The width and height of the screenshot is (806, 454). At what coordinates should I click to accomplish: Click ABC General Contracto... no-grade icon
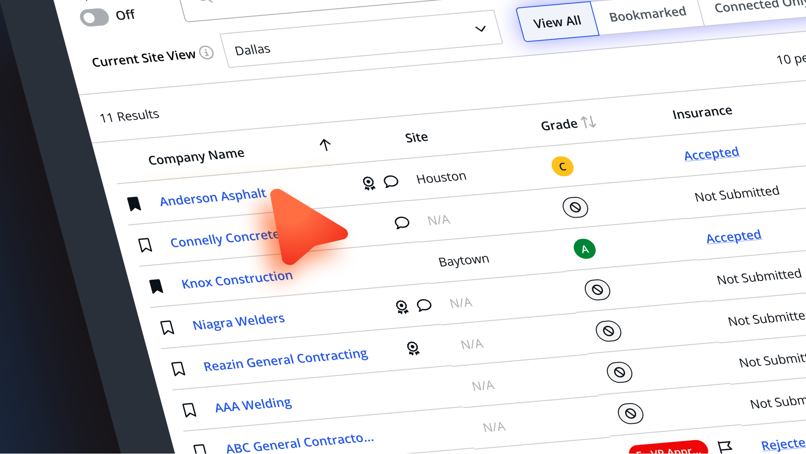tap(631, 414)
